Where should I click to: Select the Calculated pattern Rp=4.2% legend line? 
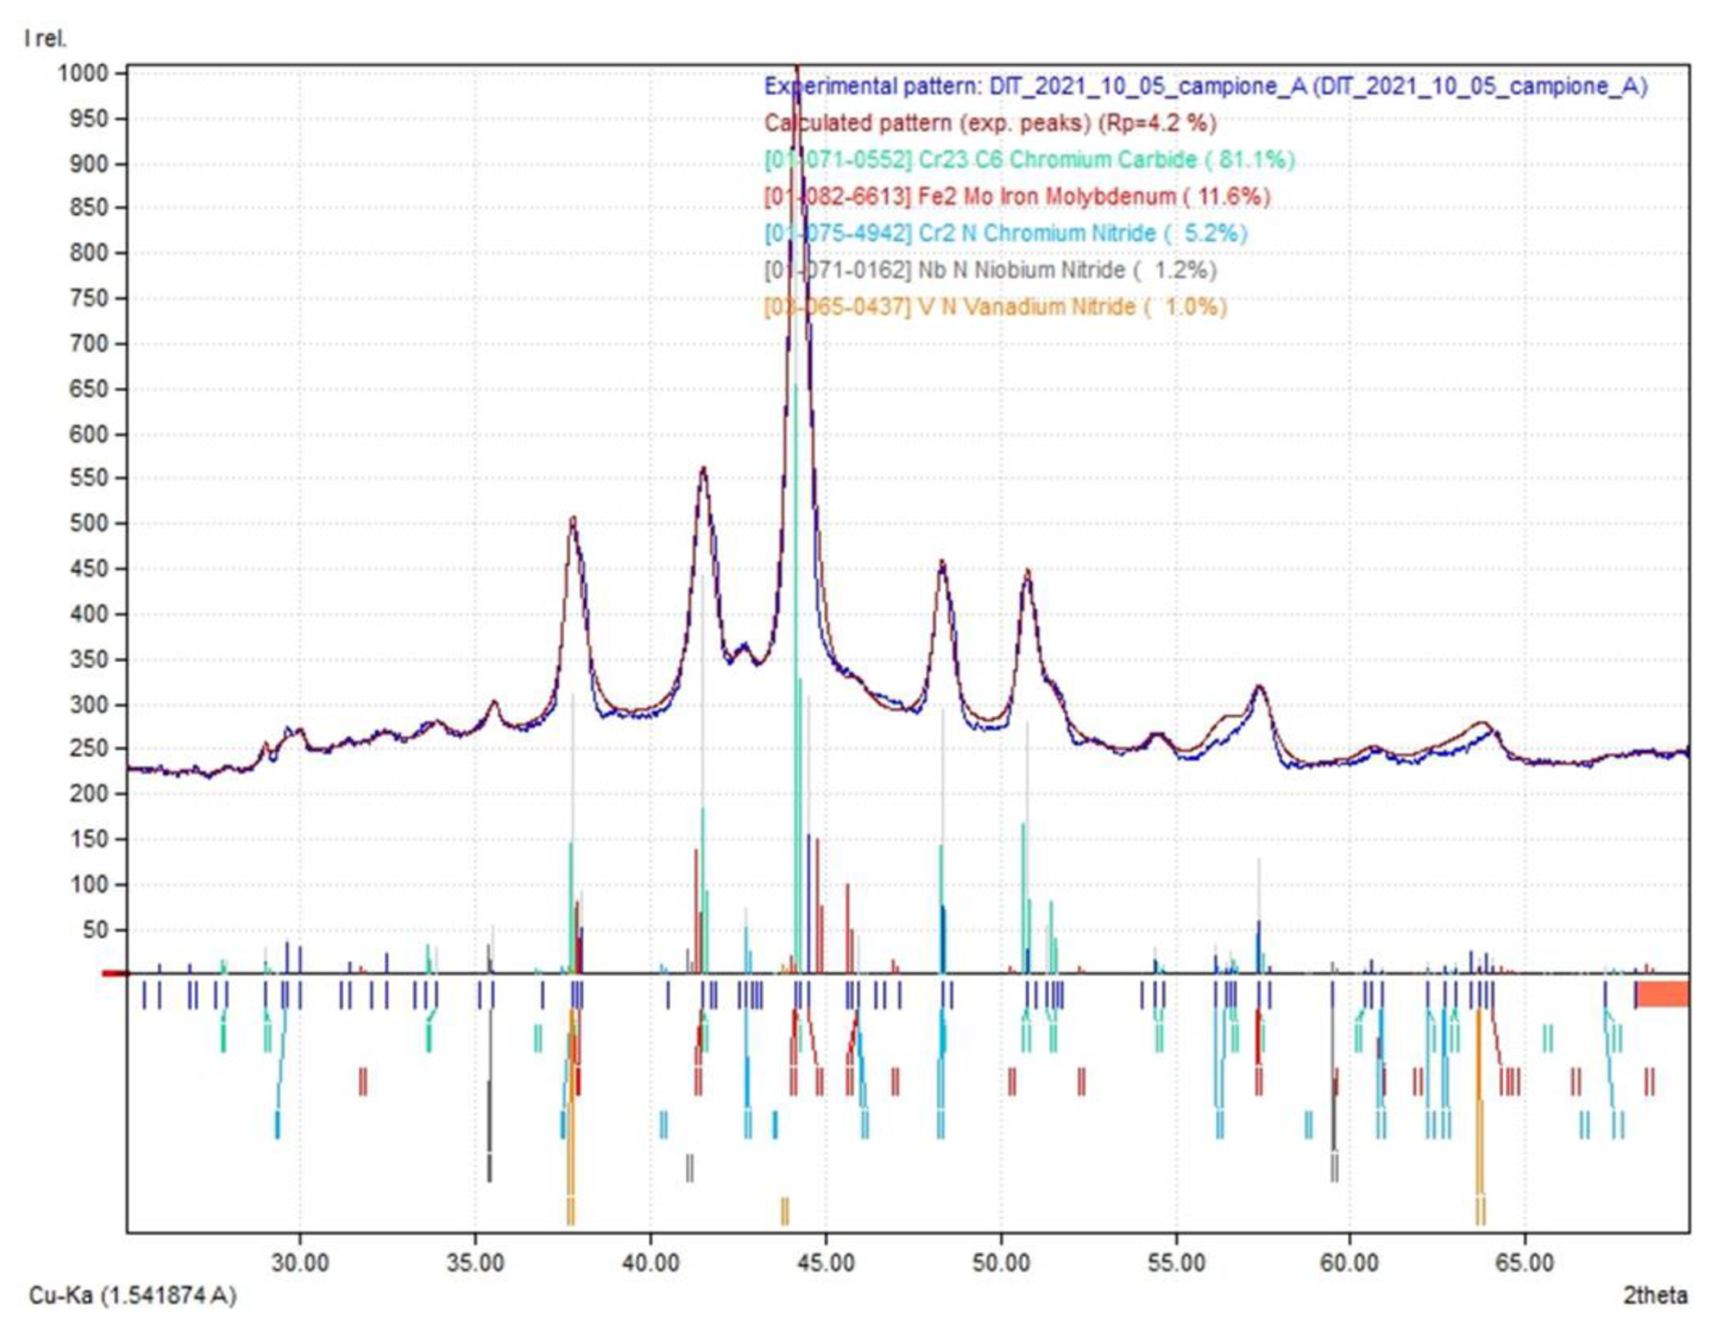(x=990, y=123)
